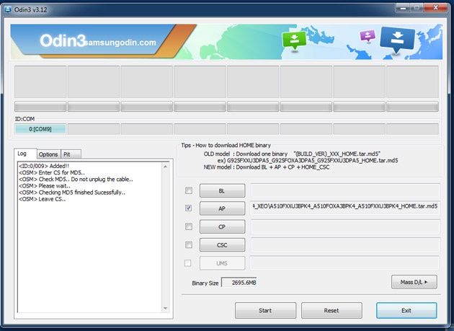Click the log scrollbar down arrow
This screenshot has height=331, width=454.
pos(165,308)
